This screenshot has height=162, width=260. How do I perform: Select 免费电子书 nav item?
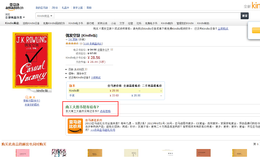click(151, 23)
